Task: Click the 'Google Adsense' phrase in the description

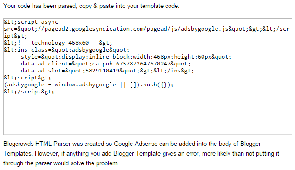Action: [136, 144]
